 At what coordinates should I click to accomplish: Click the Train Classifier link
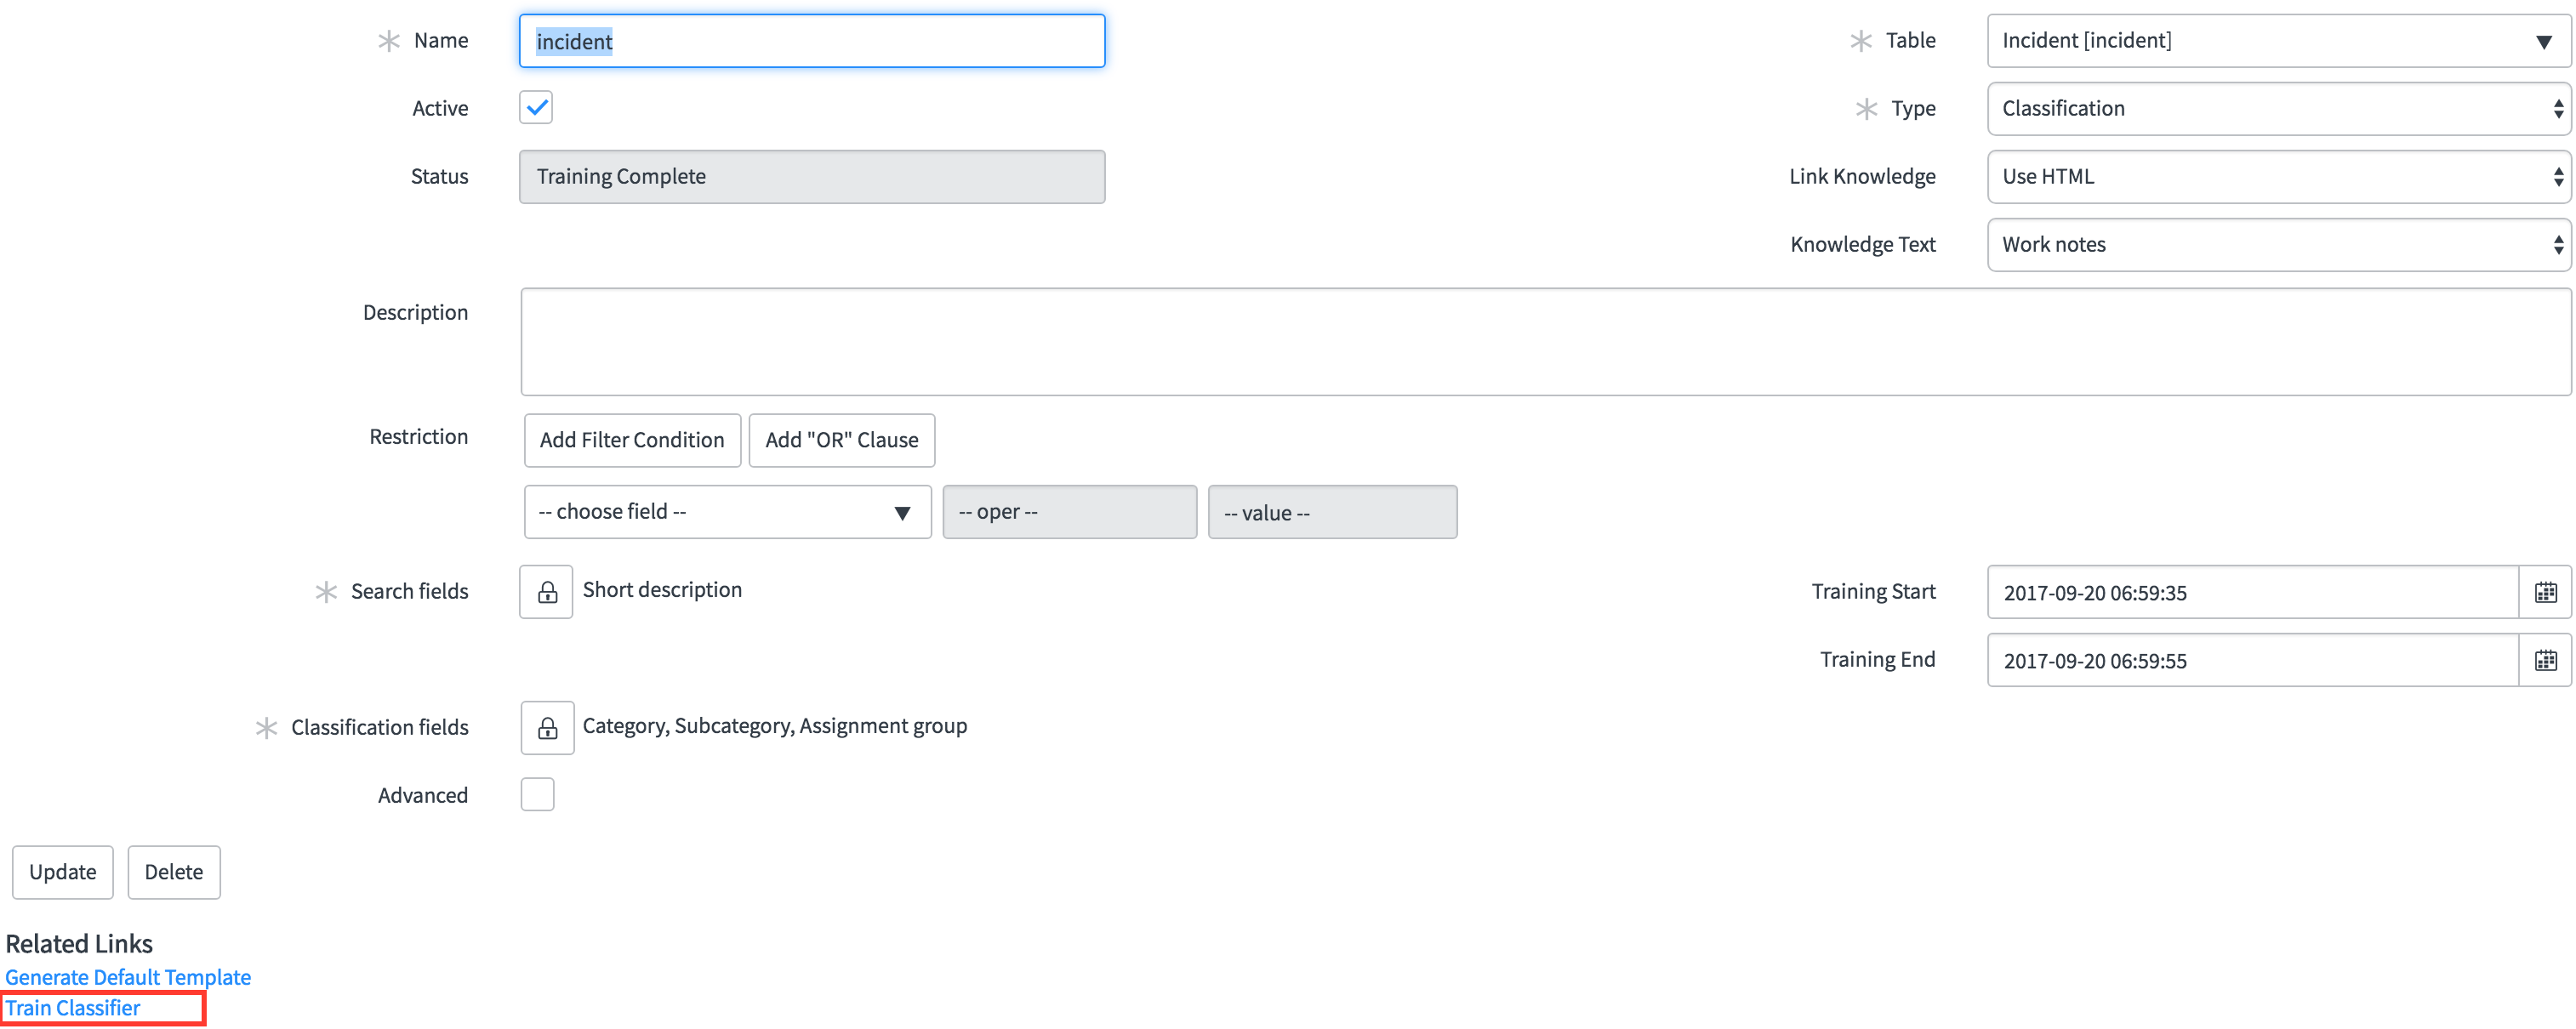point(73,1008)
